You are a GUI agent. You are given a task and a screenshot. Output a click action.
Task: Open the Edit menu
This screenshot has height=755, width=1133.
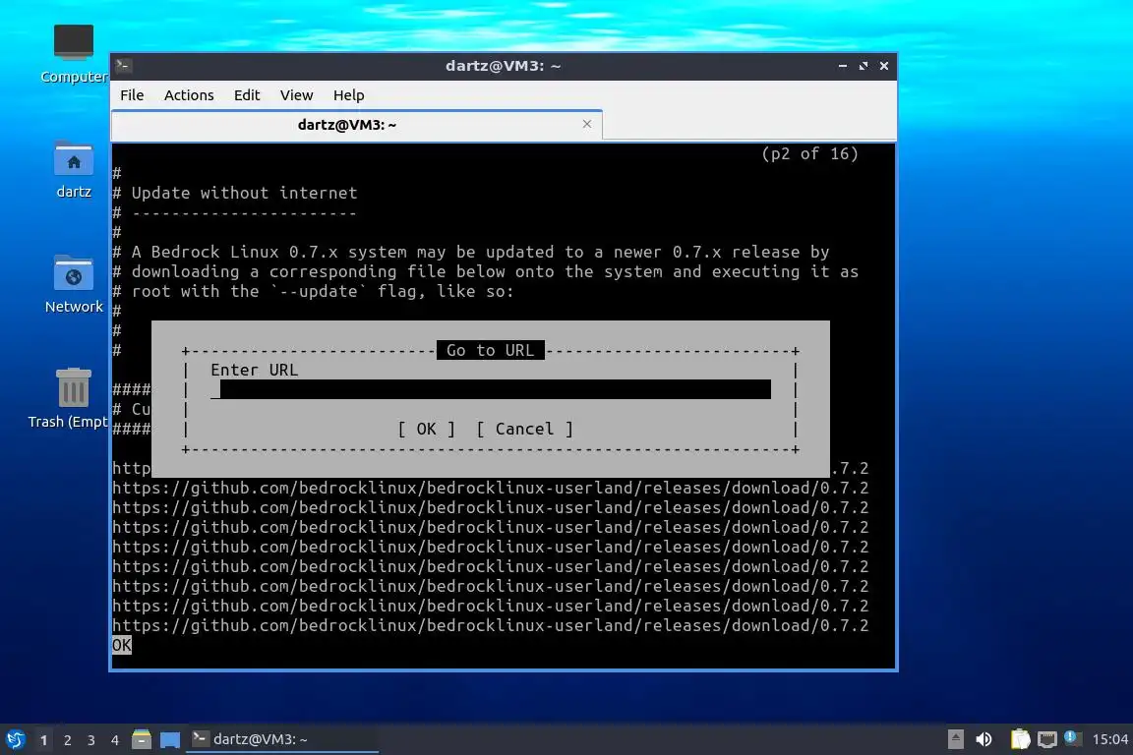[247, 95]
